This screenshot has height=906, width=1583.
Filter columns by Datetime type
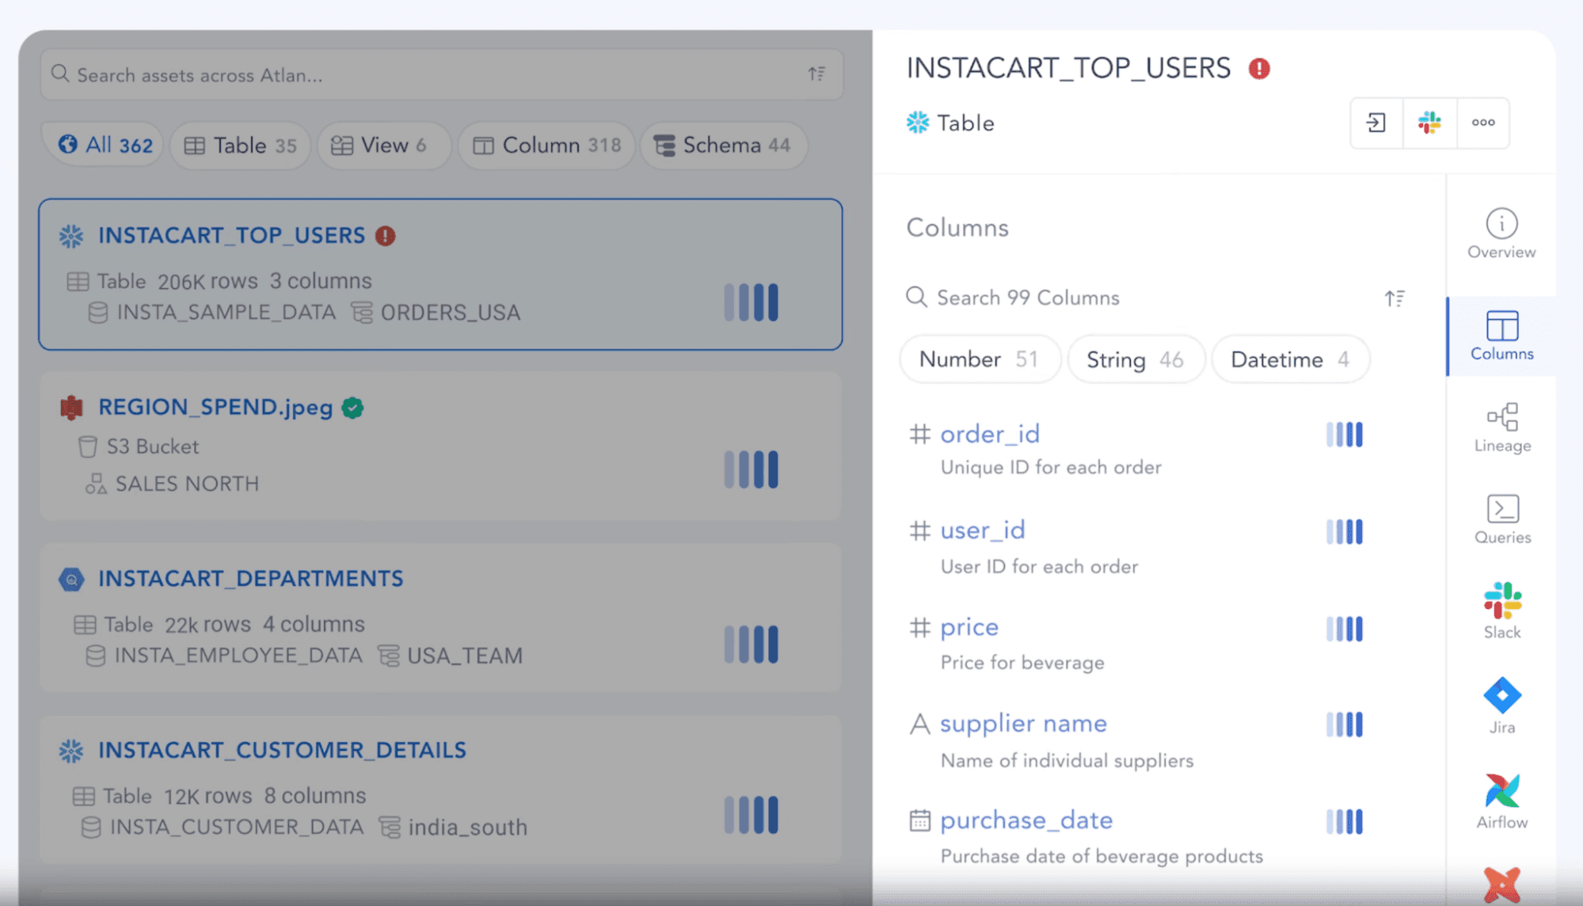1289,359
